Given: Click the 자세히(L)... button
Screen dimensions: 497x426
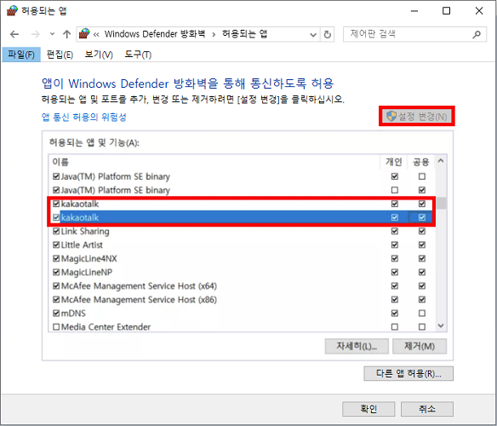Looking at the screenshot, I should point(357,346).
